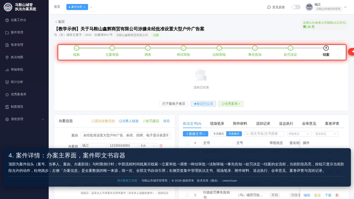Viewport: 354px width, 199px height.
Task: Toggle the switch next to 意见反馈
Action: pyautogui.click(x=296, y=7)
